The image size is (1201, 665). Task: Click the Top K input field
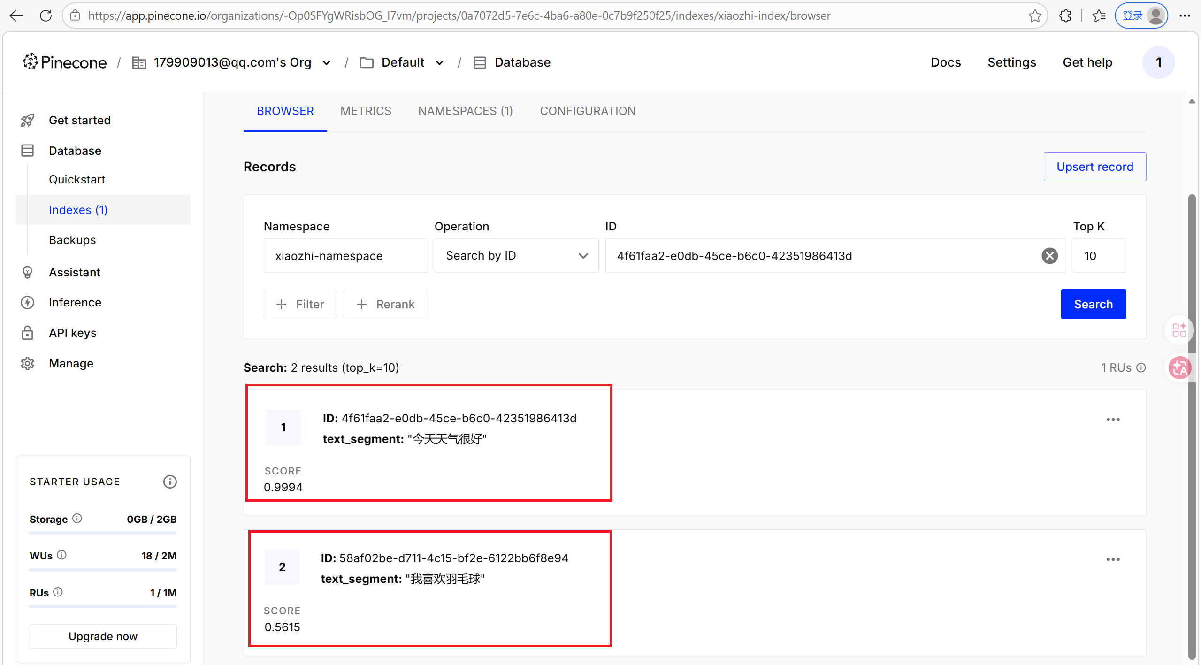point(1099,256)
